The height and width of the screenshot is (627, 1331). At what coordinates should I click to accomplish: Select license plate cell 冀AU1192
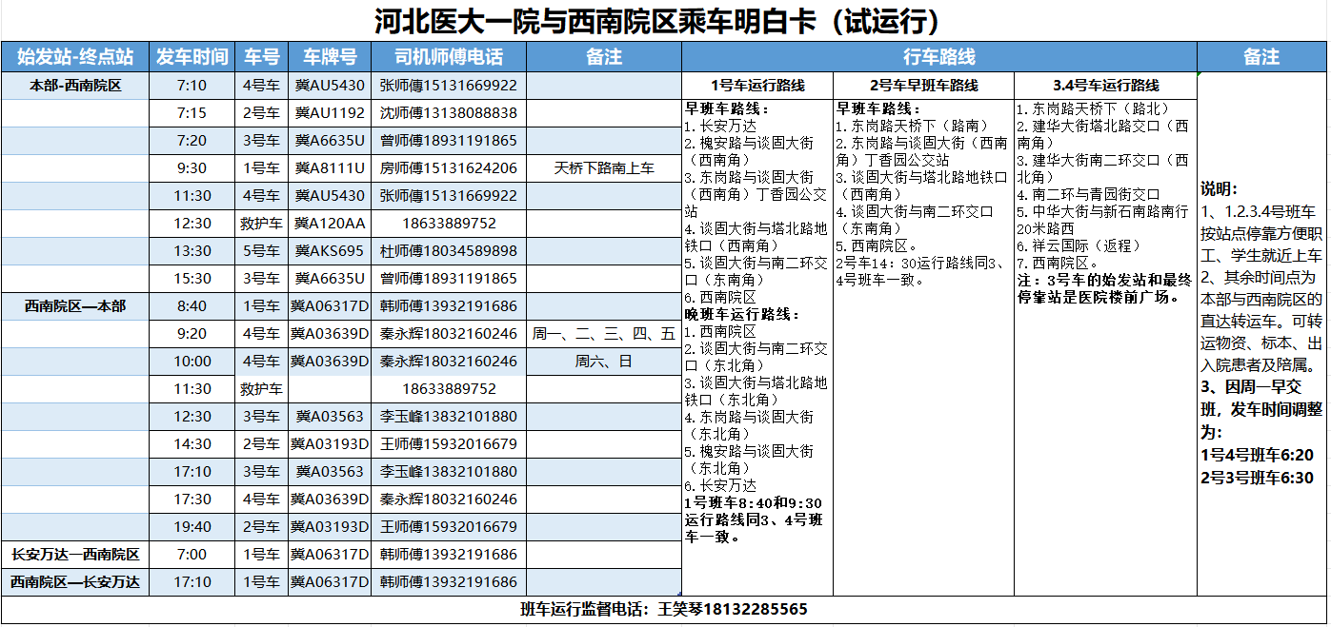coord(330,113)
